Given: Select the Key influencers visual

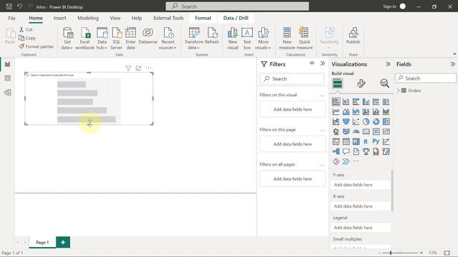Looking at the screenshot, I should click(x=386, y=141).
